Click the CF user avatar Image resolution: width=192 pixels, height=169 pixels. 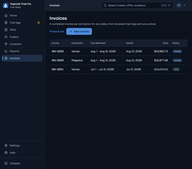tap(179, 5)
